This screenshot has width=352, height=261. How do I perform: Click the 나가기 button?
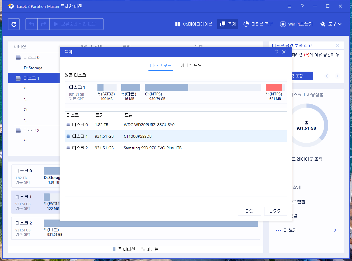pos(276,211)
